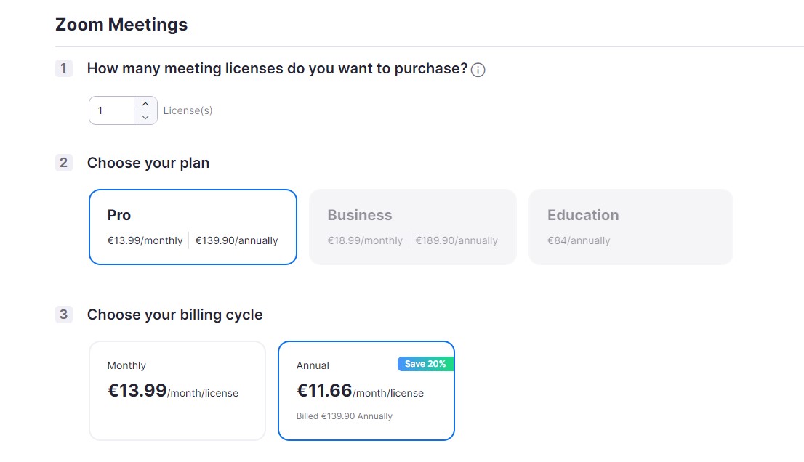
Task: Click the €139.90/annually price in Pro card
Action: click(236, 240)
